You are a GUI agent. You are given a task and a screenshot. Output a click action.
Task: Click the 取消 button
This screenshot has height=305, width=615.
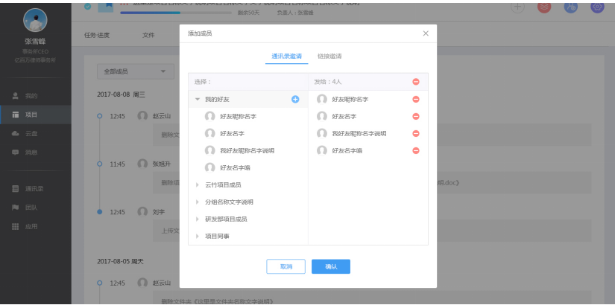[x=286, y=266]
